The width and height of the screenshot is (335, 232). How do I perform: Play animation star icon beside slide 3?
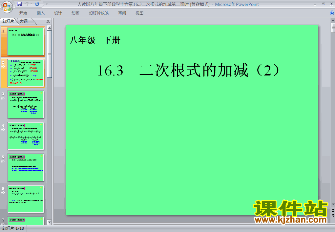(x=3, y=98)
